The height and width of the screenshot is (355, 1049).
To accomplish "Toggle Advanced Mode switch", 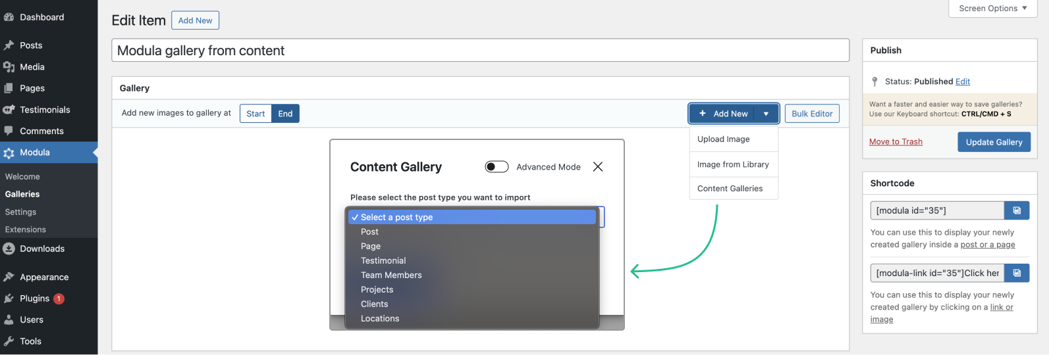I will [497, 167].
